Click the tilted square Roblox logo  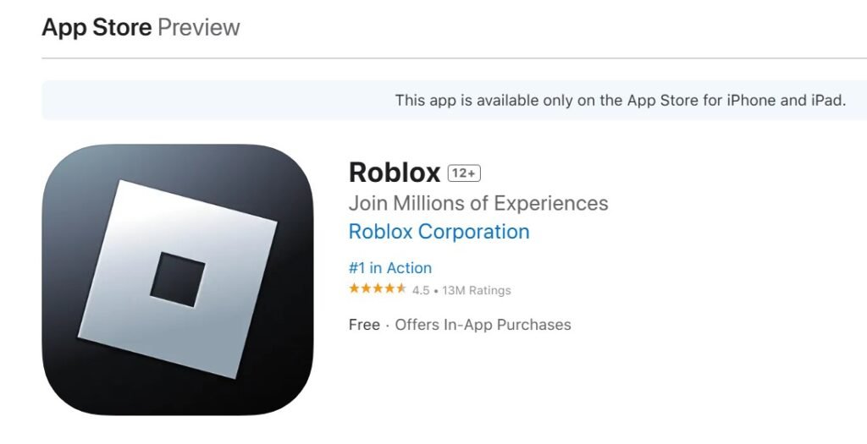coord(178,279)
